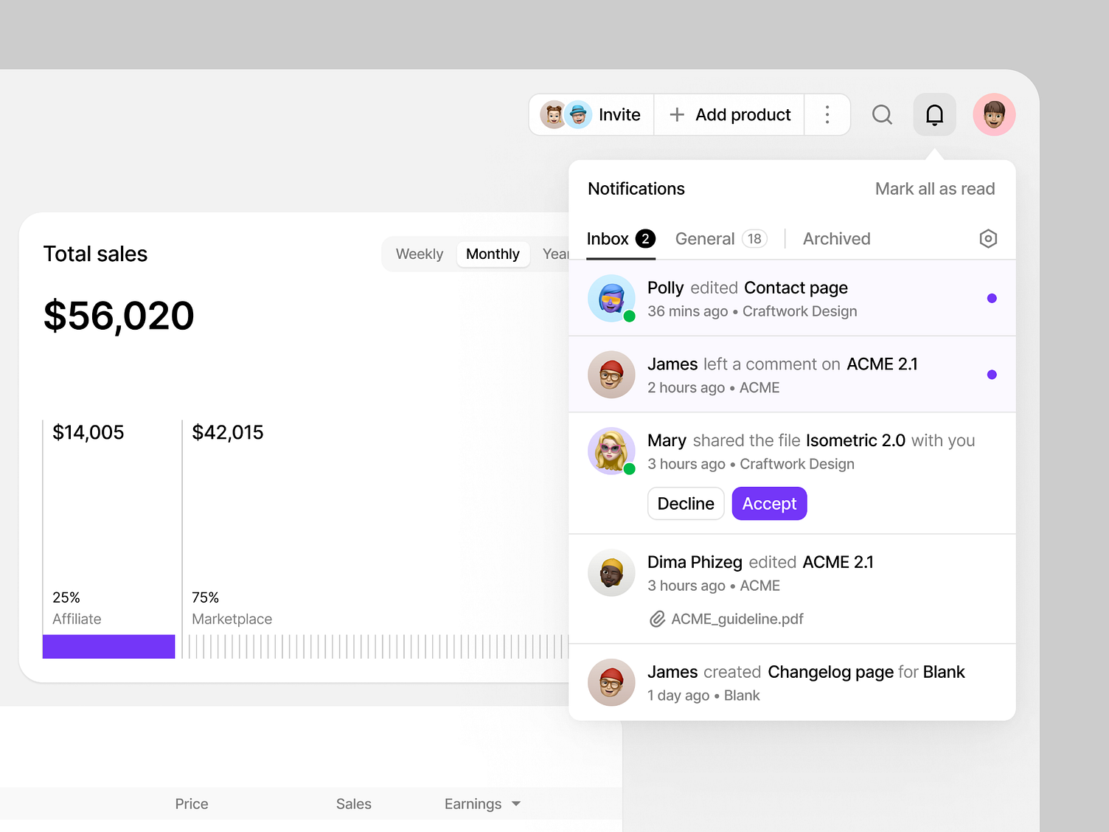This screenshot has width=1109, height=832.
Task: Click Mark all as read
Action: tap(934, 189)
